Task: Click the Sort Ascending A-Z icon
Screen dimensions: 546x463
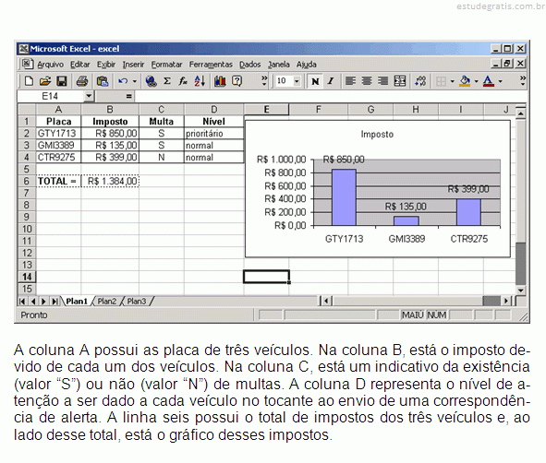Action: point(200,81)
